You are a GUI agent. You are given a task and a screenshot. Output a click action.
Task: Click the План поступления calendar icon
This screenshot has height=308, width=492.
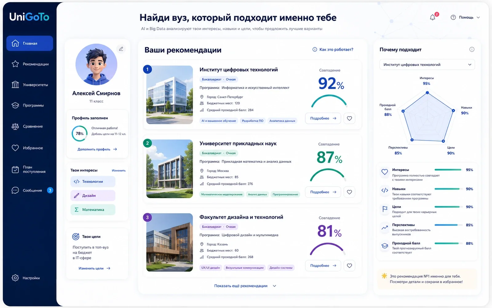[x=15, y=170]
